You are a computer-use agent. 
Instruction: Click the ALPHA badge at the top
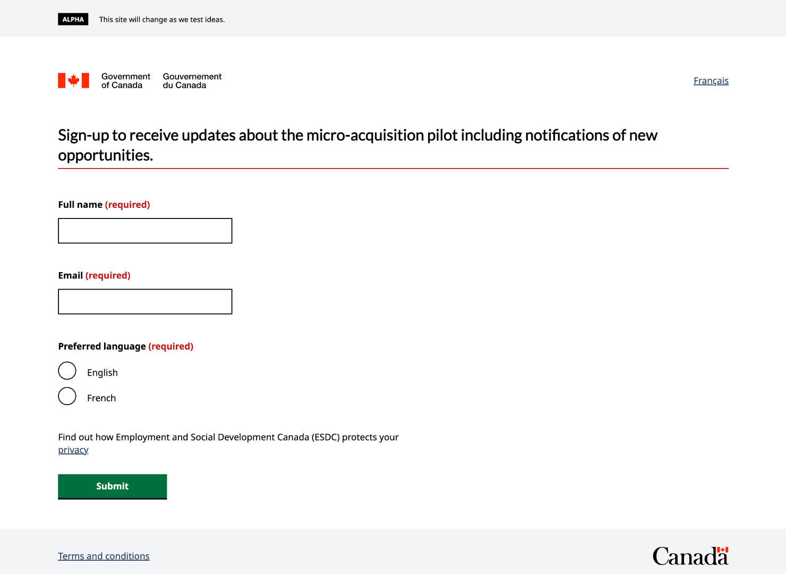[73, 19]
